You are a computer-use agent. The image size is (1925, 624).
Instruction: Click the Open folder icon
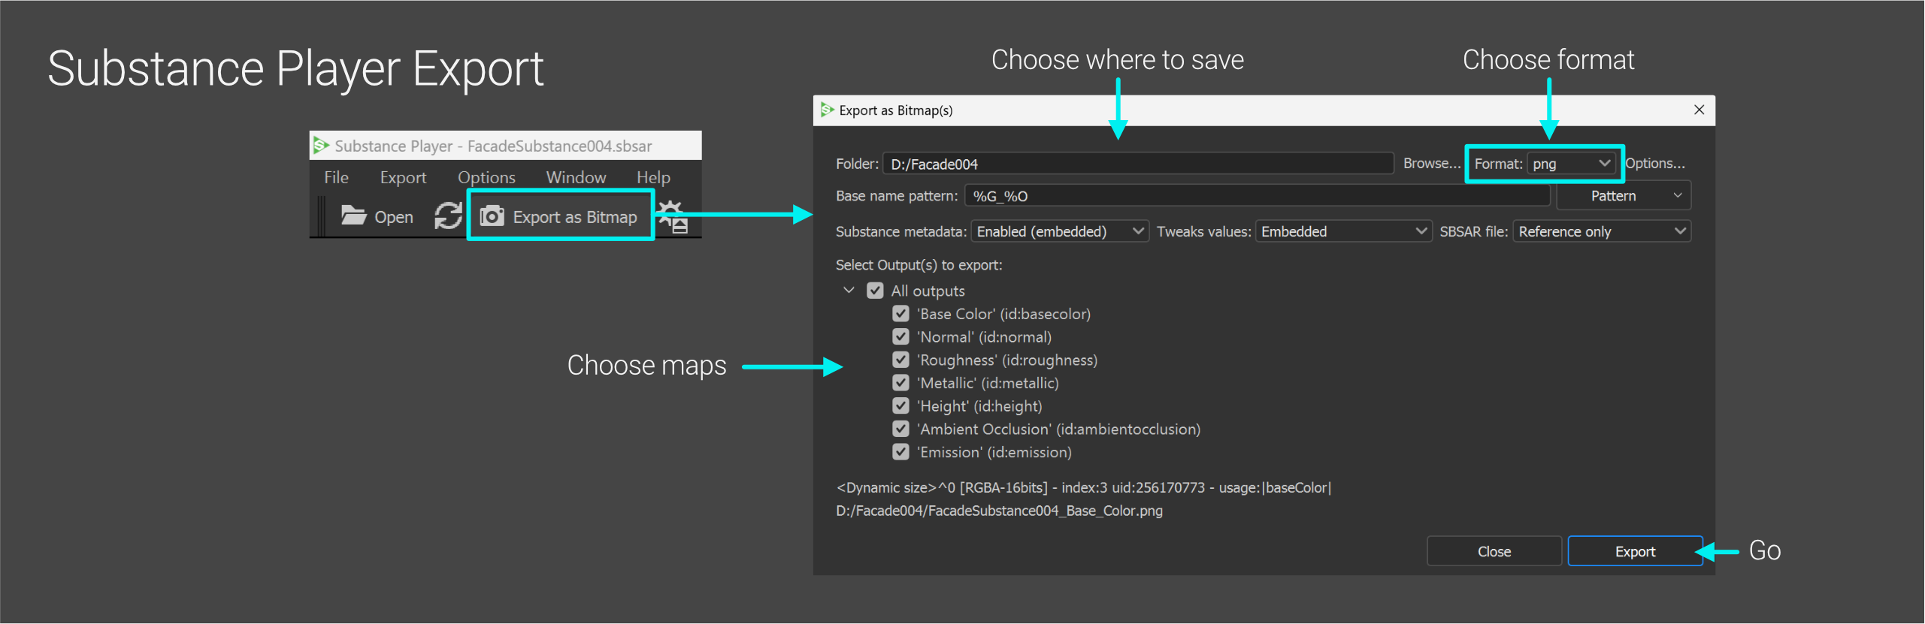(x=353, y=216)
